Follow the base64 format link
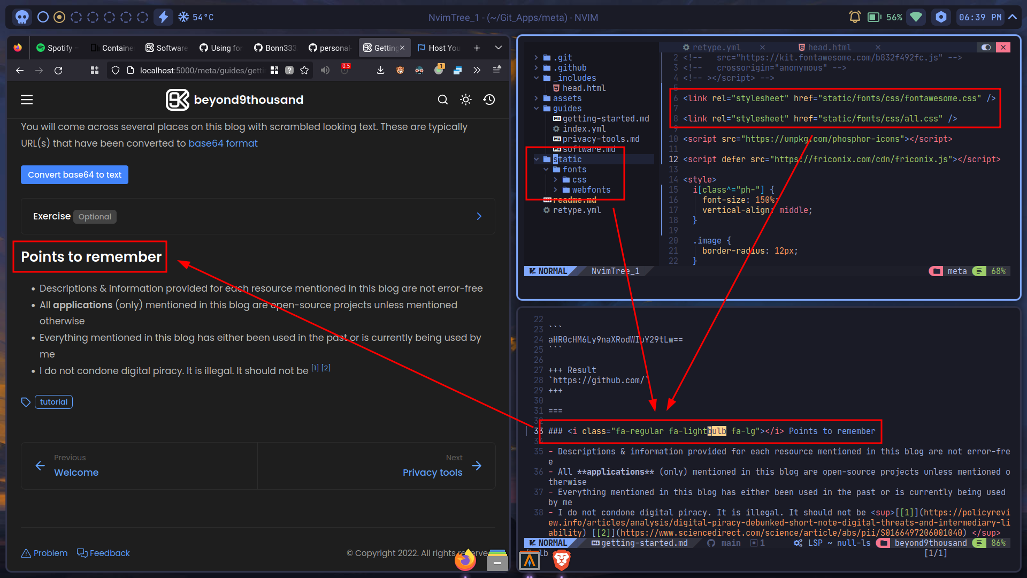1027x578 pixels. [x=223, y=143]
